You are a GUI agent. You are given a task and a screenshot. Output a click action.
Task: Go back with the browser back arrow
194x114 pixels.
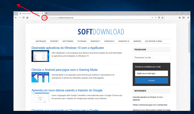pyautogui.click(x=16, y=18)
